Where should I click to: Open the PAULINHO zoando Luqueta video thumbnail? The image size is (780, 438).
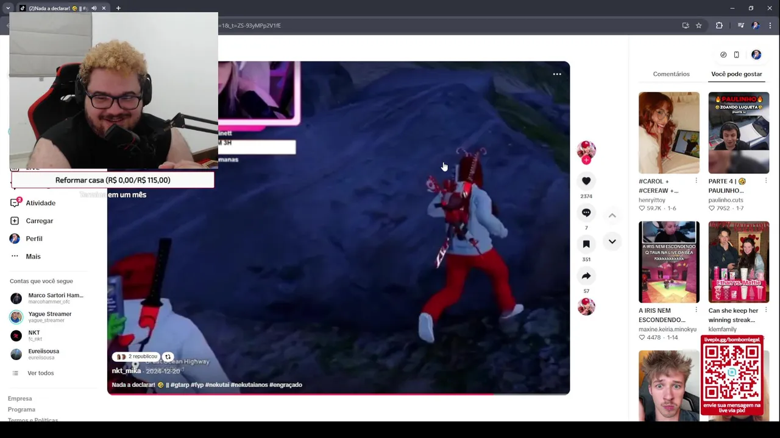[x=739, y=133]
